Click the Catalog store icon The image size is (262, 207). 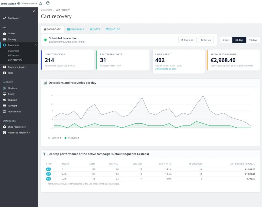pos(5,39)
